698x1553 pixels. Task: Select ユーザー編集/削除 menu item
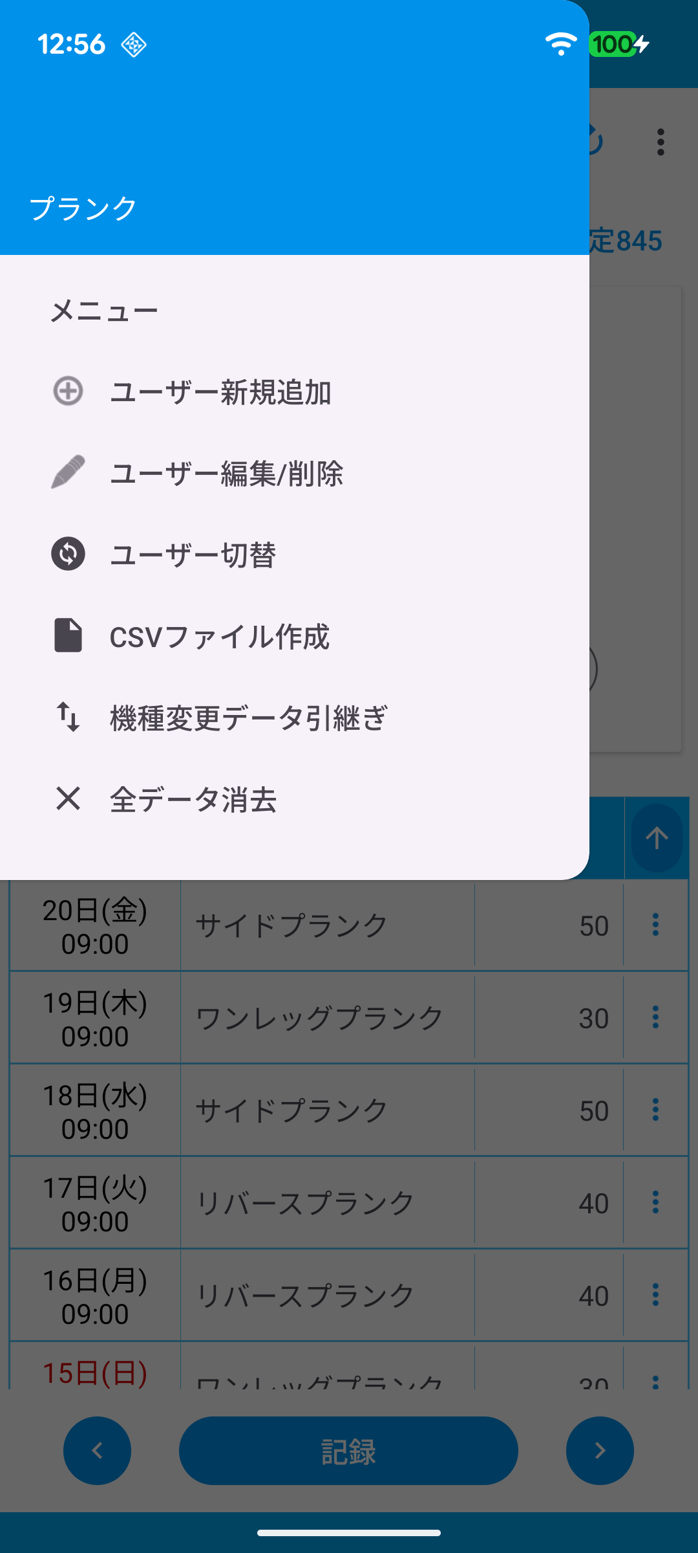226,474
